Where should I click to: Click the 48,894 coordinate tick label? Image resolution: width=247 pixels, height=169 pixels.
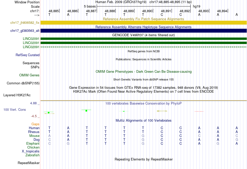(222, 11)
